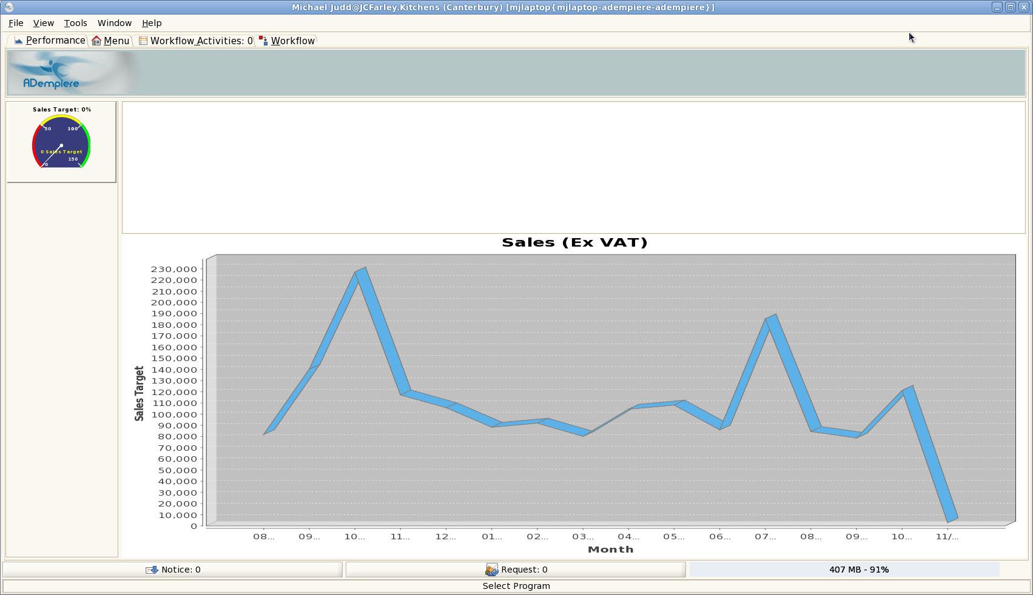Open the File menu
This screenshot has width=1033, height=595.
click(x=16, y=23)
